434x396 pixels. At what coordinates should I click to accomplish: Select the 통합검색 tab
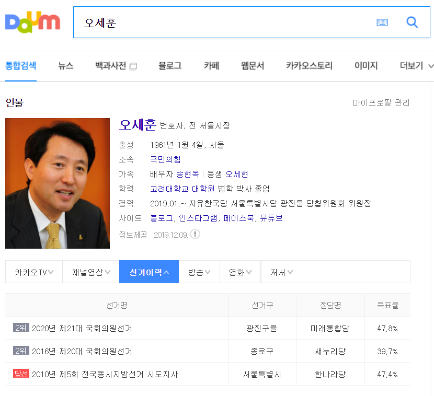point(21,66)
